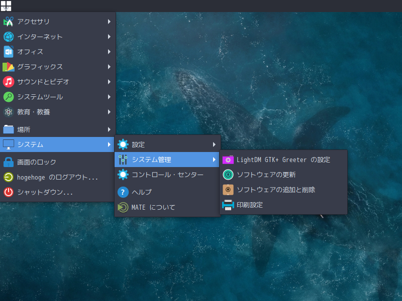Expand the 教育・教養 submenu arrow

109,112
